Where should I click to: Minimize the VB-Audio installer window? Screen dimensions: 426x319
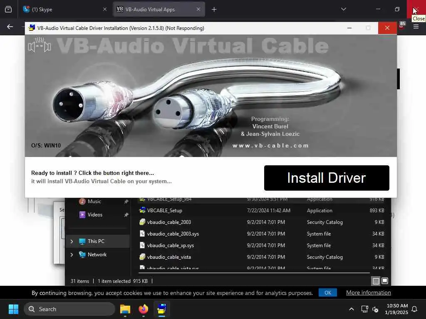click(349, 28)
